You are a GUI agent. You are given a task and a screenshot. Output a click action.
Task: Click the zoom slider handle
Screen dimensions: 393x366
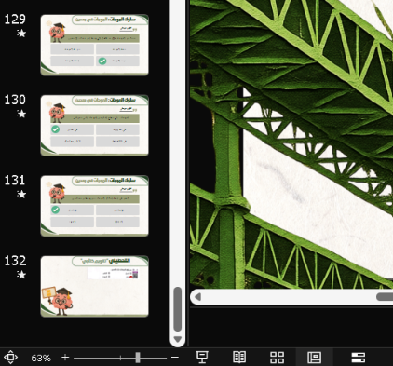pos(138,358)
